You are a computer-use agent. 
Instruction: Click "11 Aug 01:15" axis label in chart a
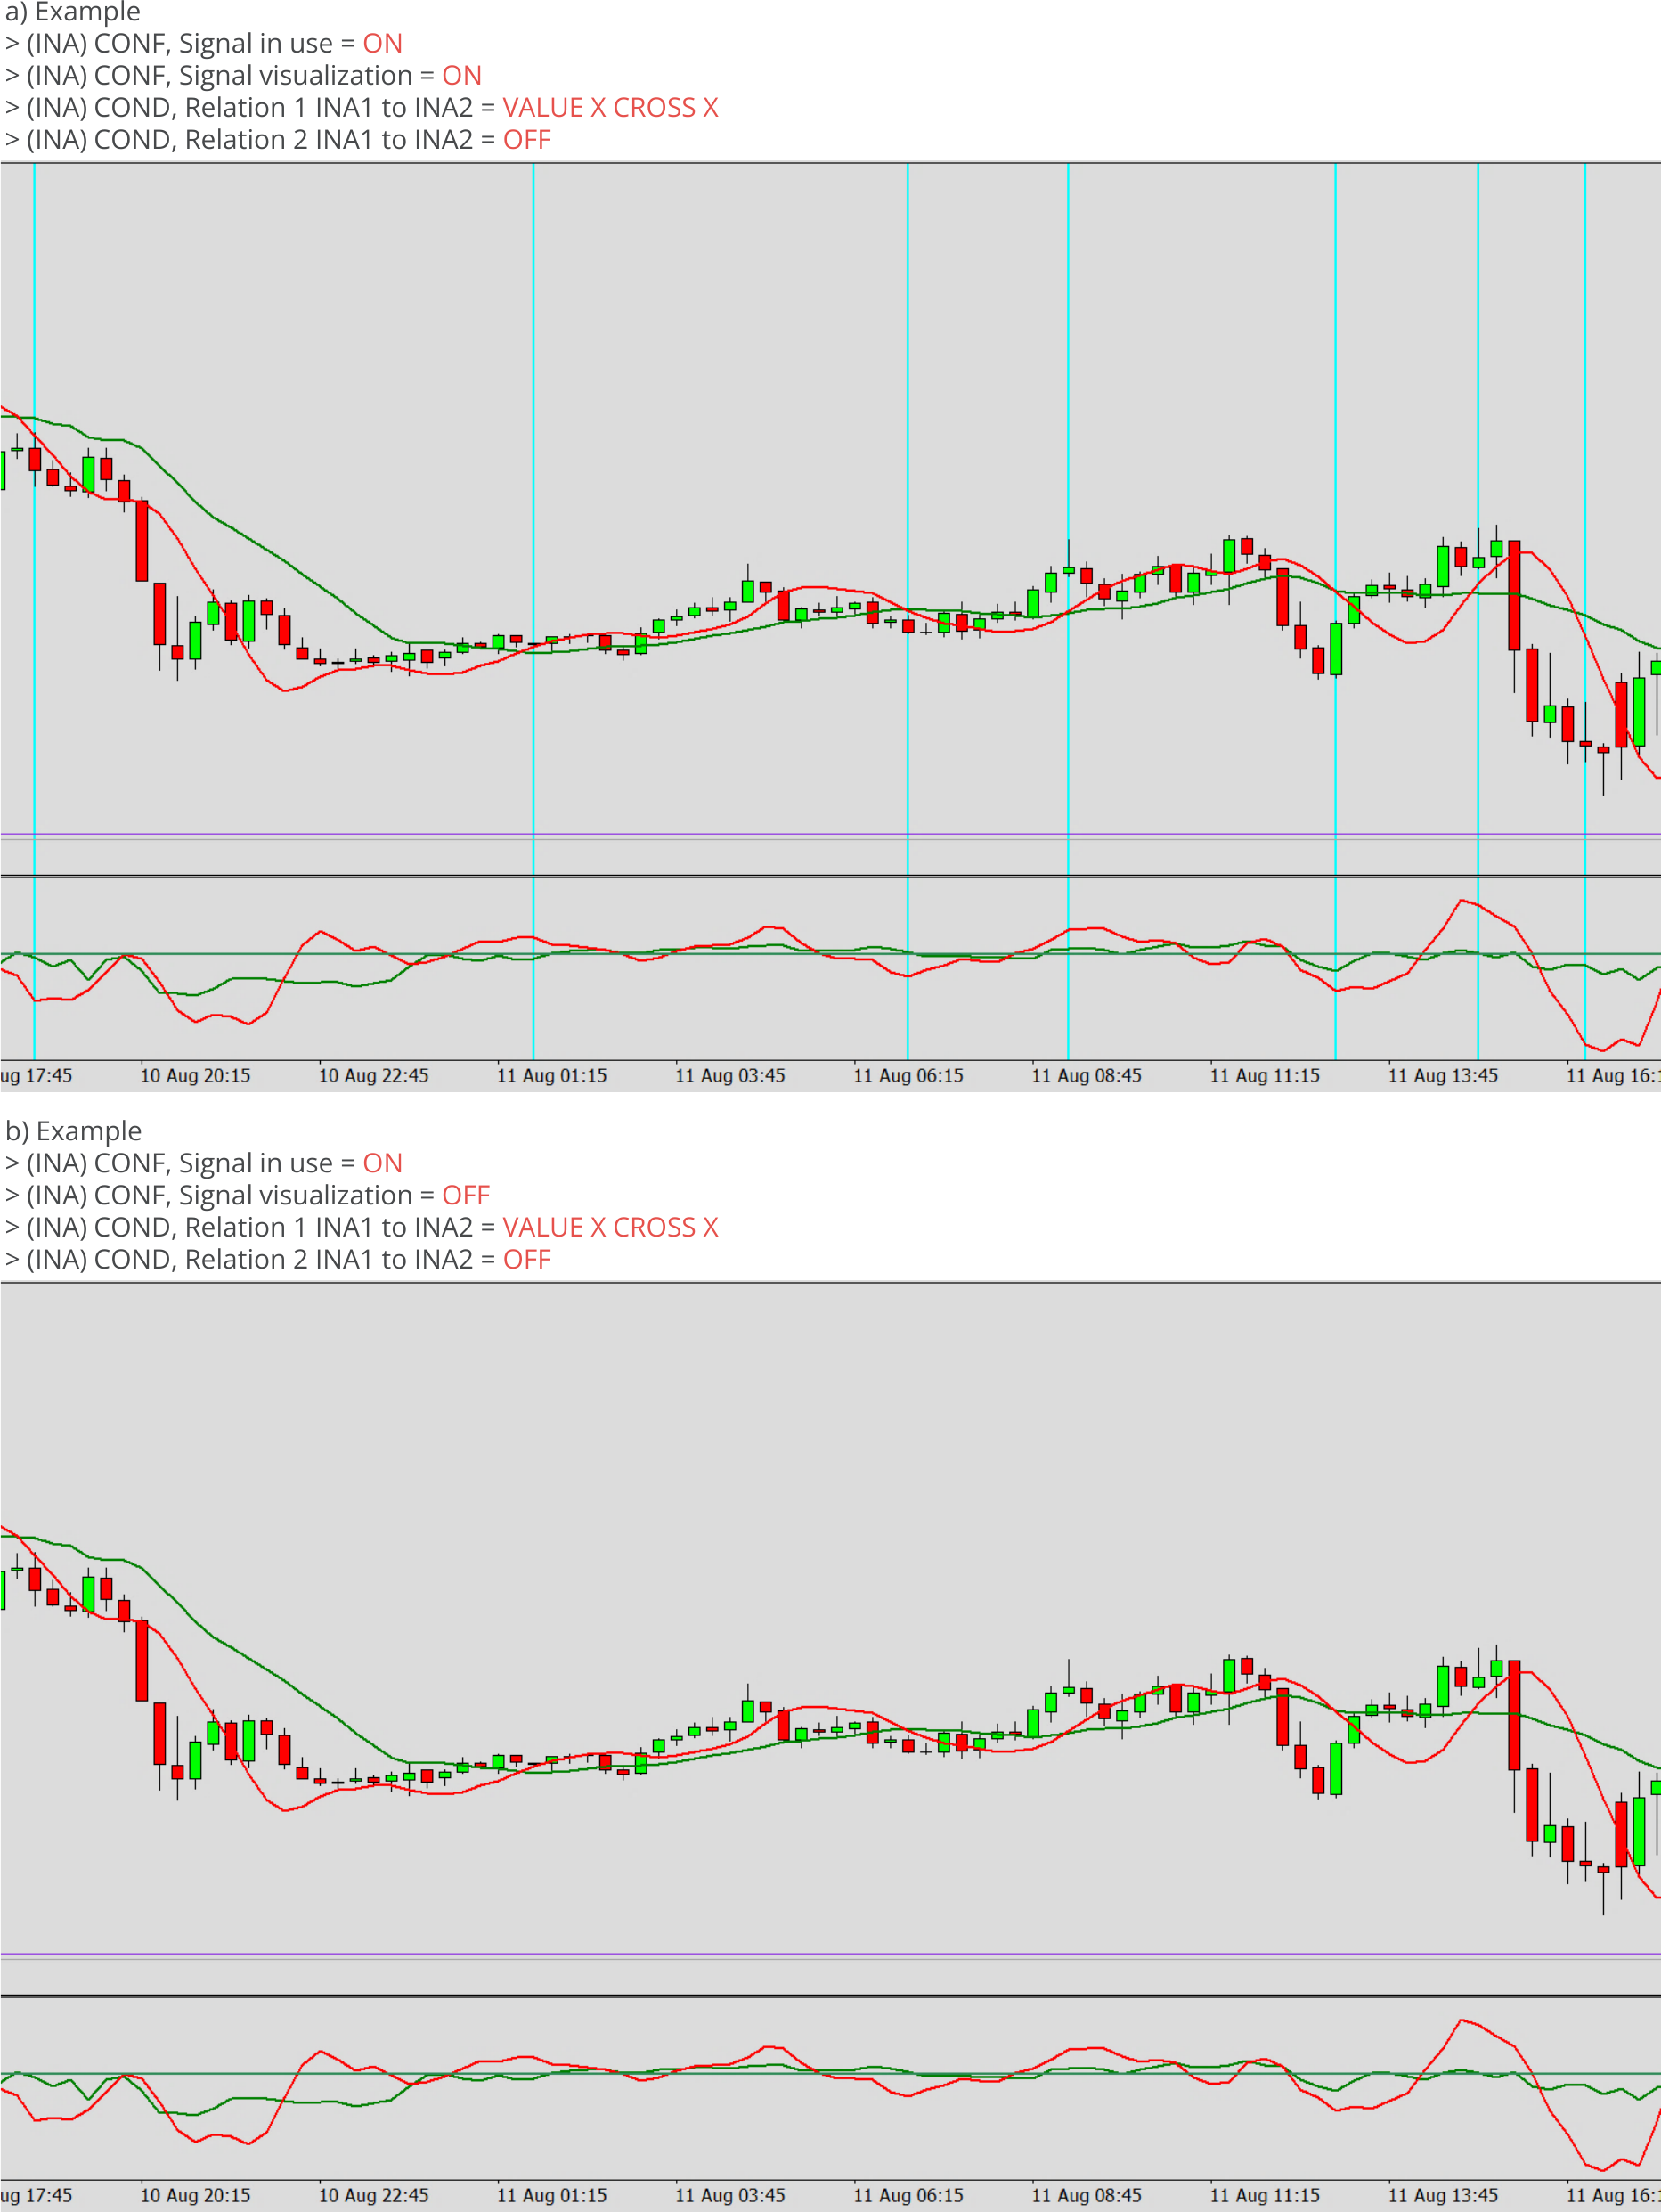[x=552, y=1076]
